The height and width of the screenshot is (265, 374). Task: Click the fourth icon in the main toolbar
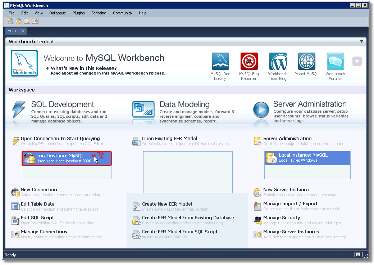(x=35, y=21)
